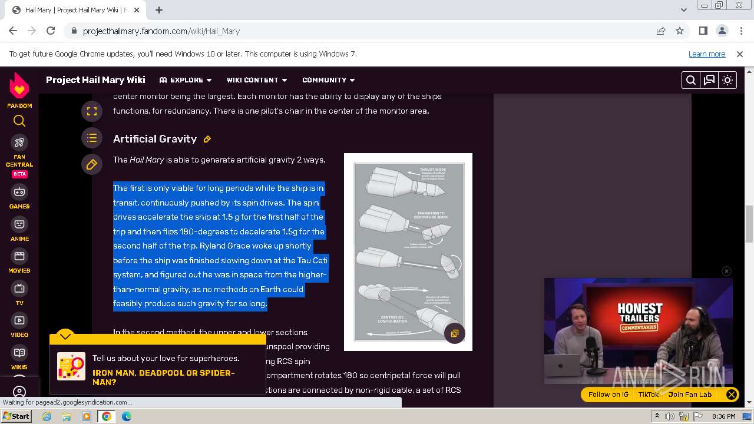Screen dimensions: 754x424
Task: Open a new browser tab
Action: [158, 9]
